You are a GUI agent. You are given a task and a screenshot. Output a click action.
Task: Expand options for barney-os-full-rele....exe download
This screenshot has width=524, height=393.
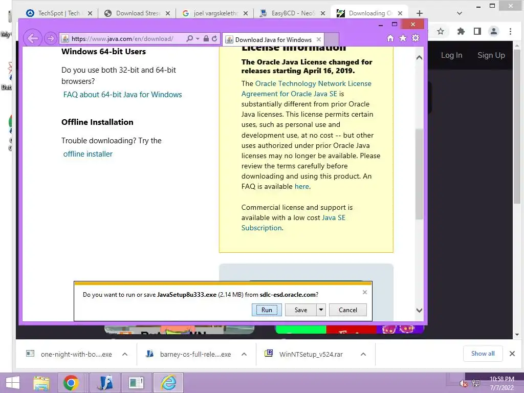pyautogui.click(x=244, y=354)
